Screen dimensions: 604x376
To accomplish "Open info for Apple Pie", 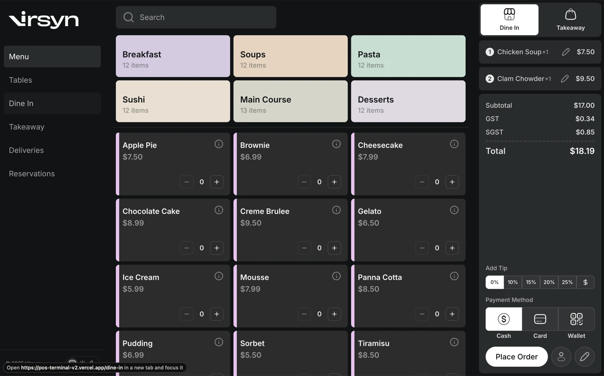I will pyautogui.click(x=219, y=144).
